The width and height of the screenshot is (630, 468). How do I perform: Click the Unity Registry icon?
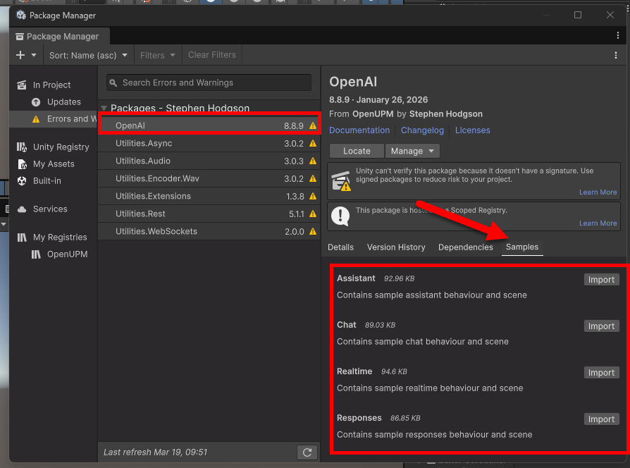click(x=22, y=147)
